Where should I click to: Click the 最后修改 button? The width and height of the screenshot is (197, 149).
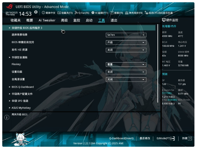tap(145, 138)
